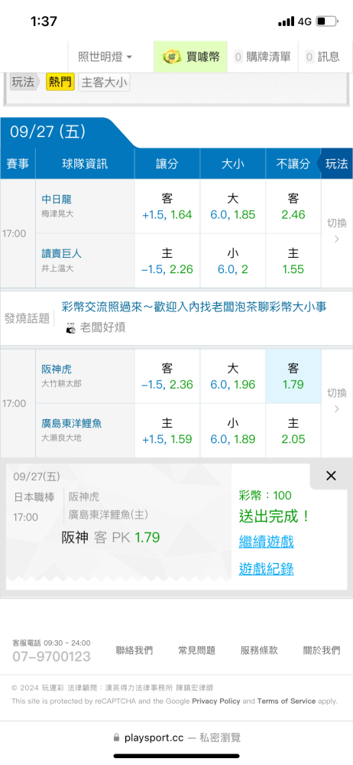
Task: Tap the coin icon beside 買噱幣
Action: [172, 57]
